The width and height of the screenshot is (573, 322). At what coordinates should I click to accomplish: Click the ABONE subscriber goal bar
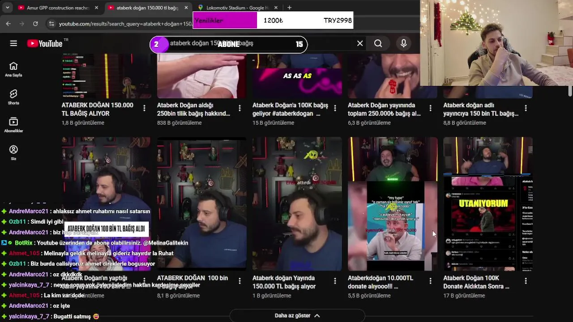[x=228, y=44]
